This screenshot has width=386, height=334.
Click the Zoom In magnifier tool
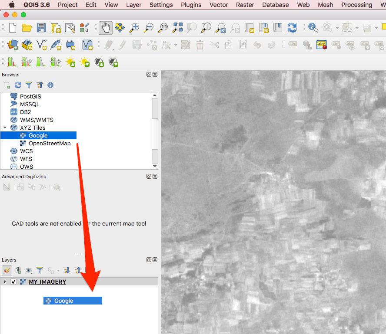pyautogui.click(x=134, y=28)
